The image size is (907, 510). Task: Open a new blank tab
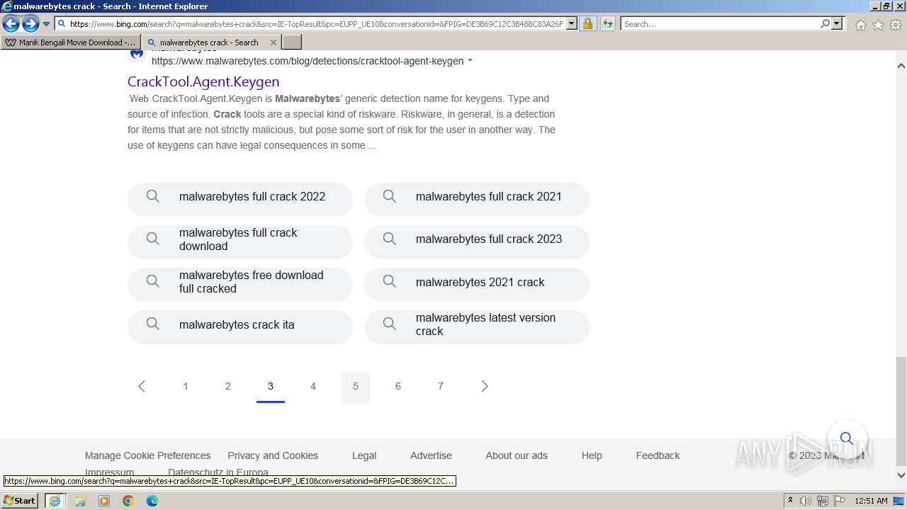[292, 42]
